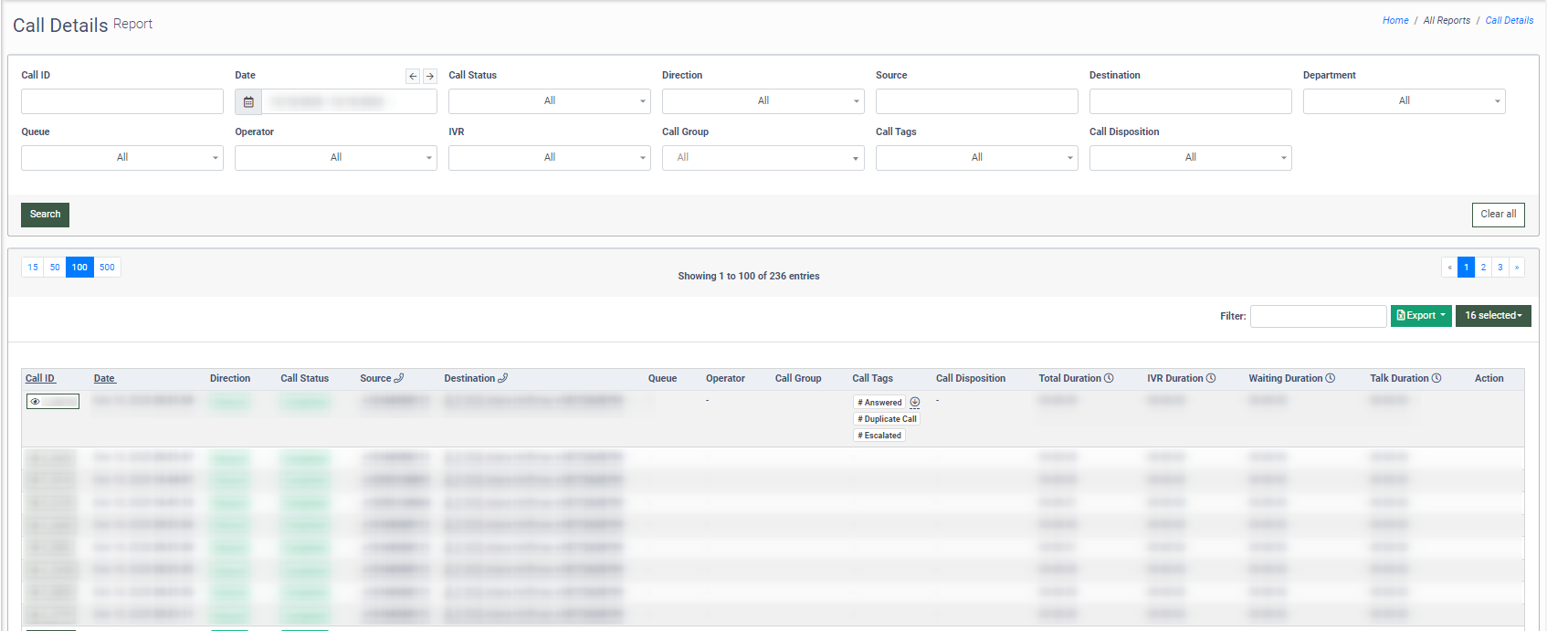1547x631 pixels.
Task: Select 500 entries per page
Action: (x=107, y=268)
